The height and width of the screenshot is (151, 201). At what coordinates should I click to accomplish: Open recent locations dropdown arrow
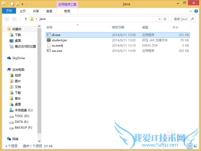[20, 19]
